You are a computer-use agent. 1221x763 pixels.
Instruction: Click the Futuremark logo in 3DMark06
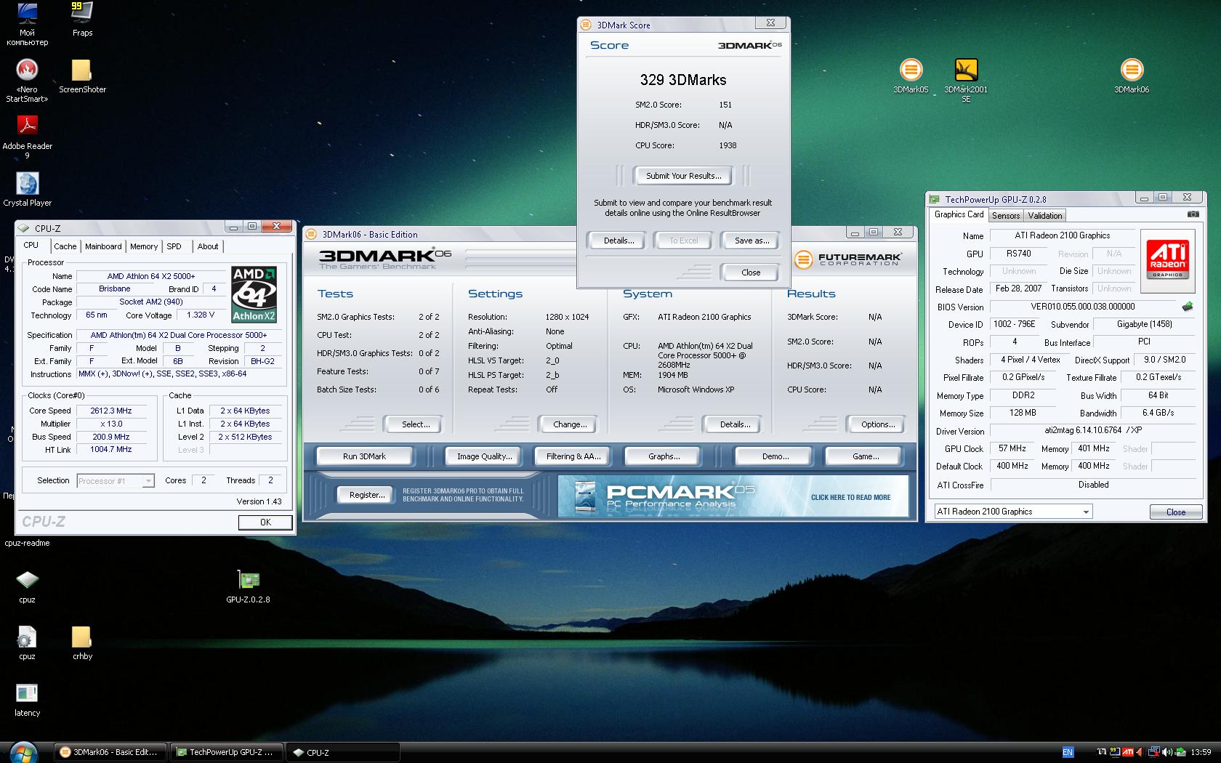847,259
